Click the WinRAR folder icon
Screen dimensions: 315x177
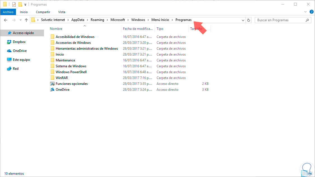point(52,78)
